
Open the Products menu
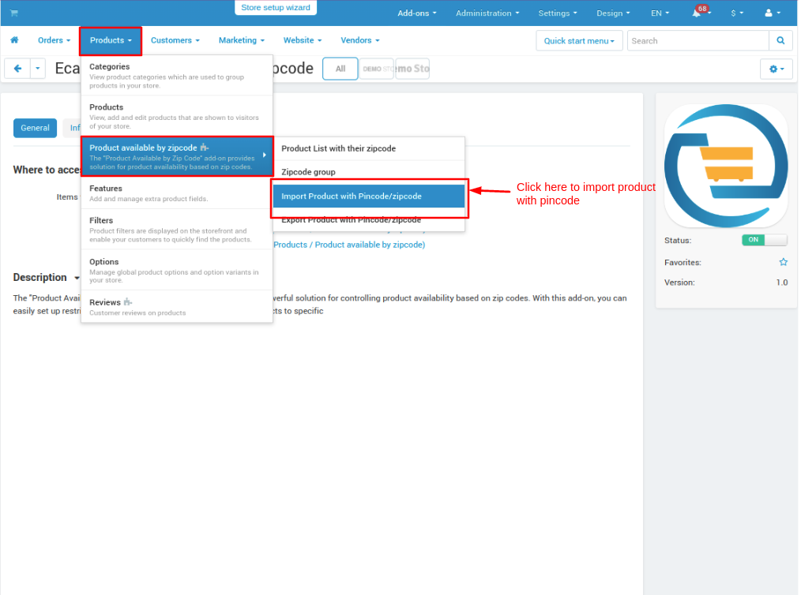click(x=111, y=41)
